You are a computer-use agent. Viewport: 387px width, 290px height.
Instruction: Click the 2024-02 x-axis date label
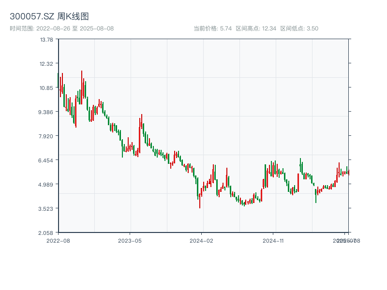202,240
